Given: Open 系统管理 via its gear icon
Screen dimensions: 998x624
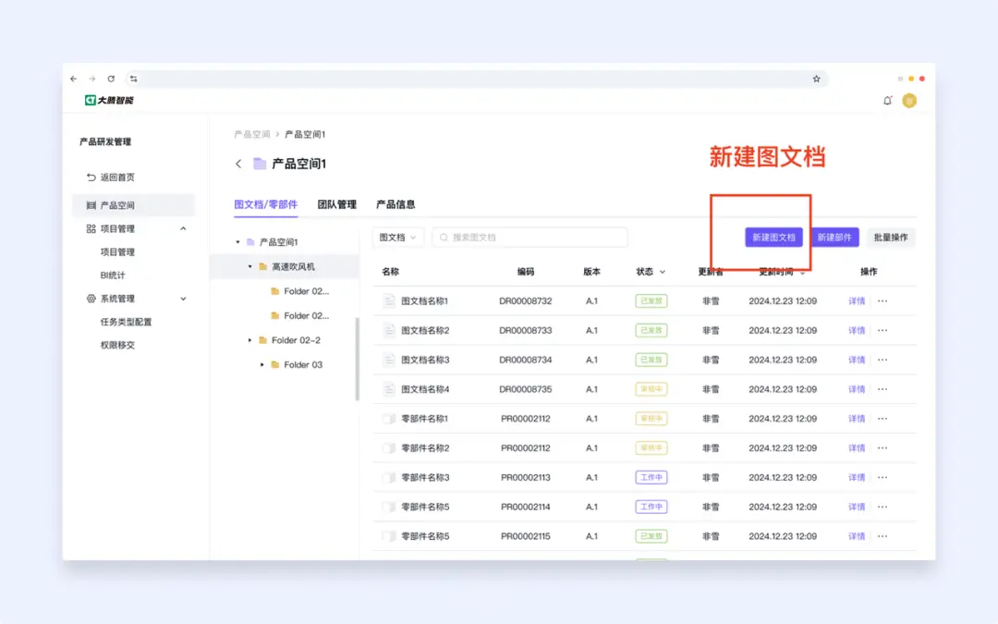Looking at the screenshot, I should pyautogui.click(x=91, y=298).
